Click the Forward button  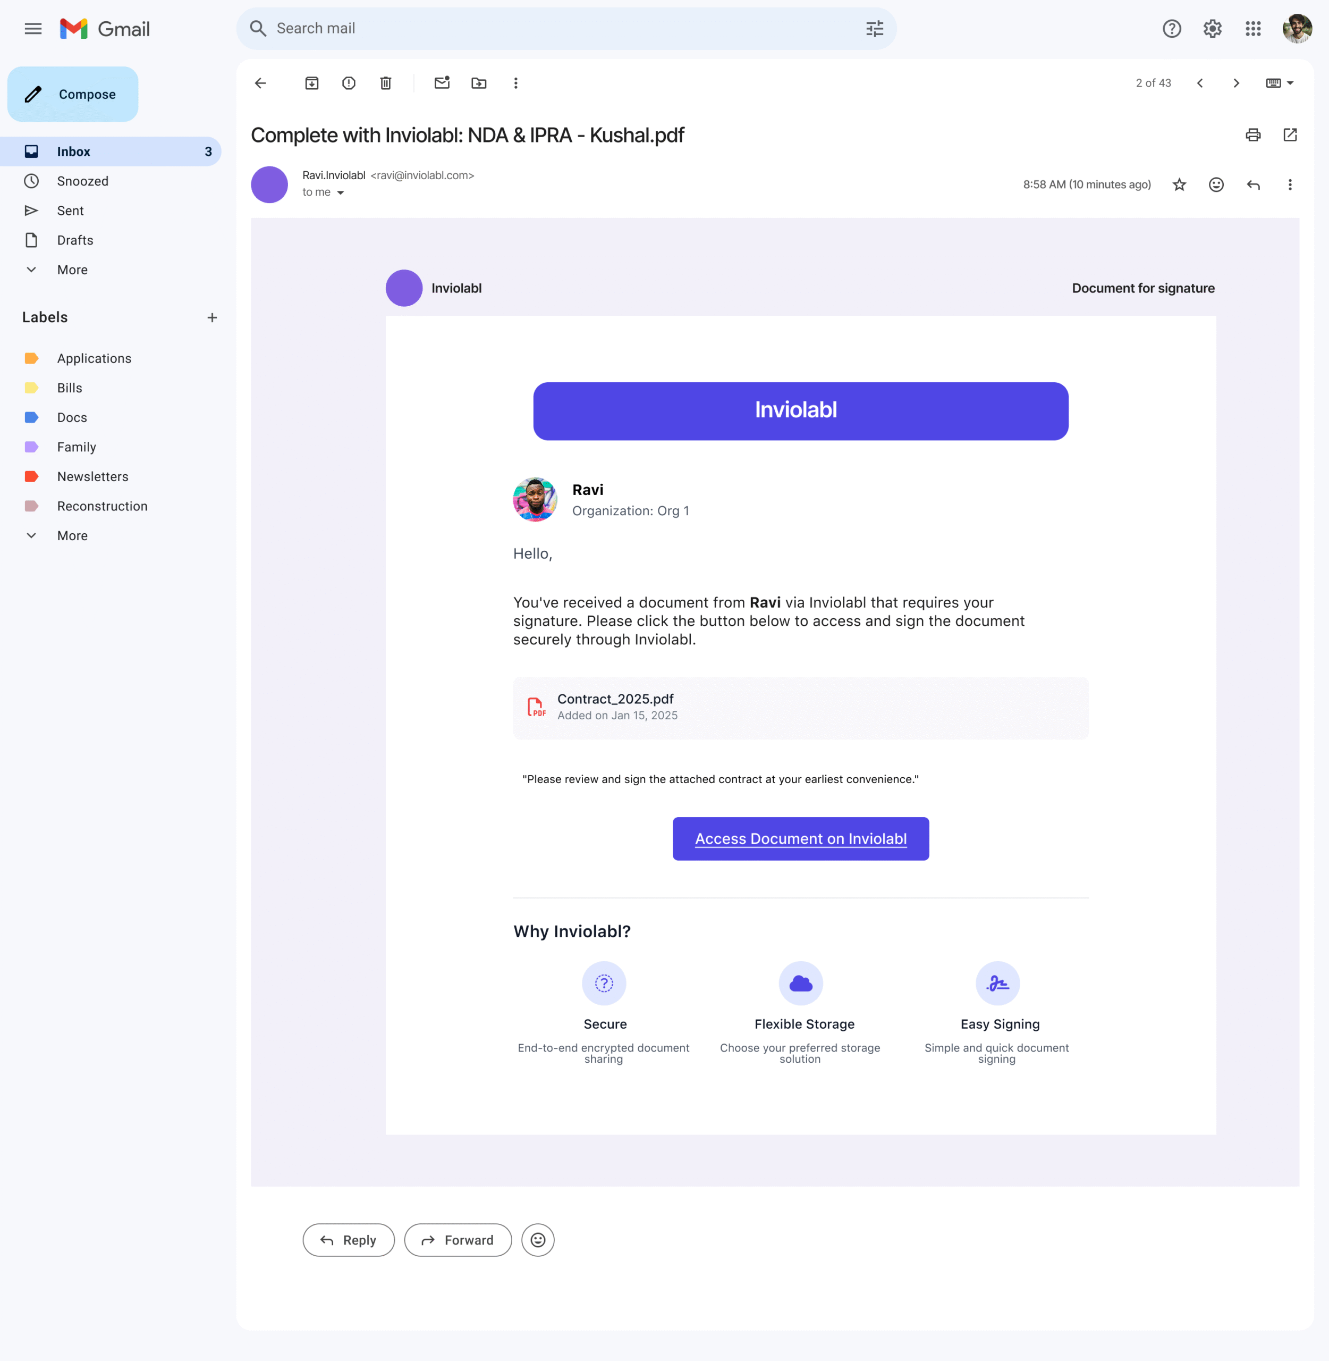[x=457, y=1239]
